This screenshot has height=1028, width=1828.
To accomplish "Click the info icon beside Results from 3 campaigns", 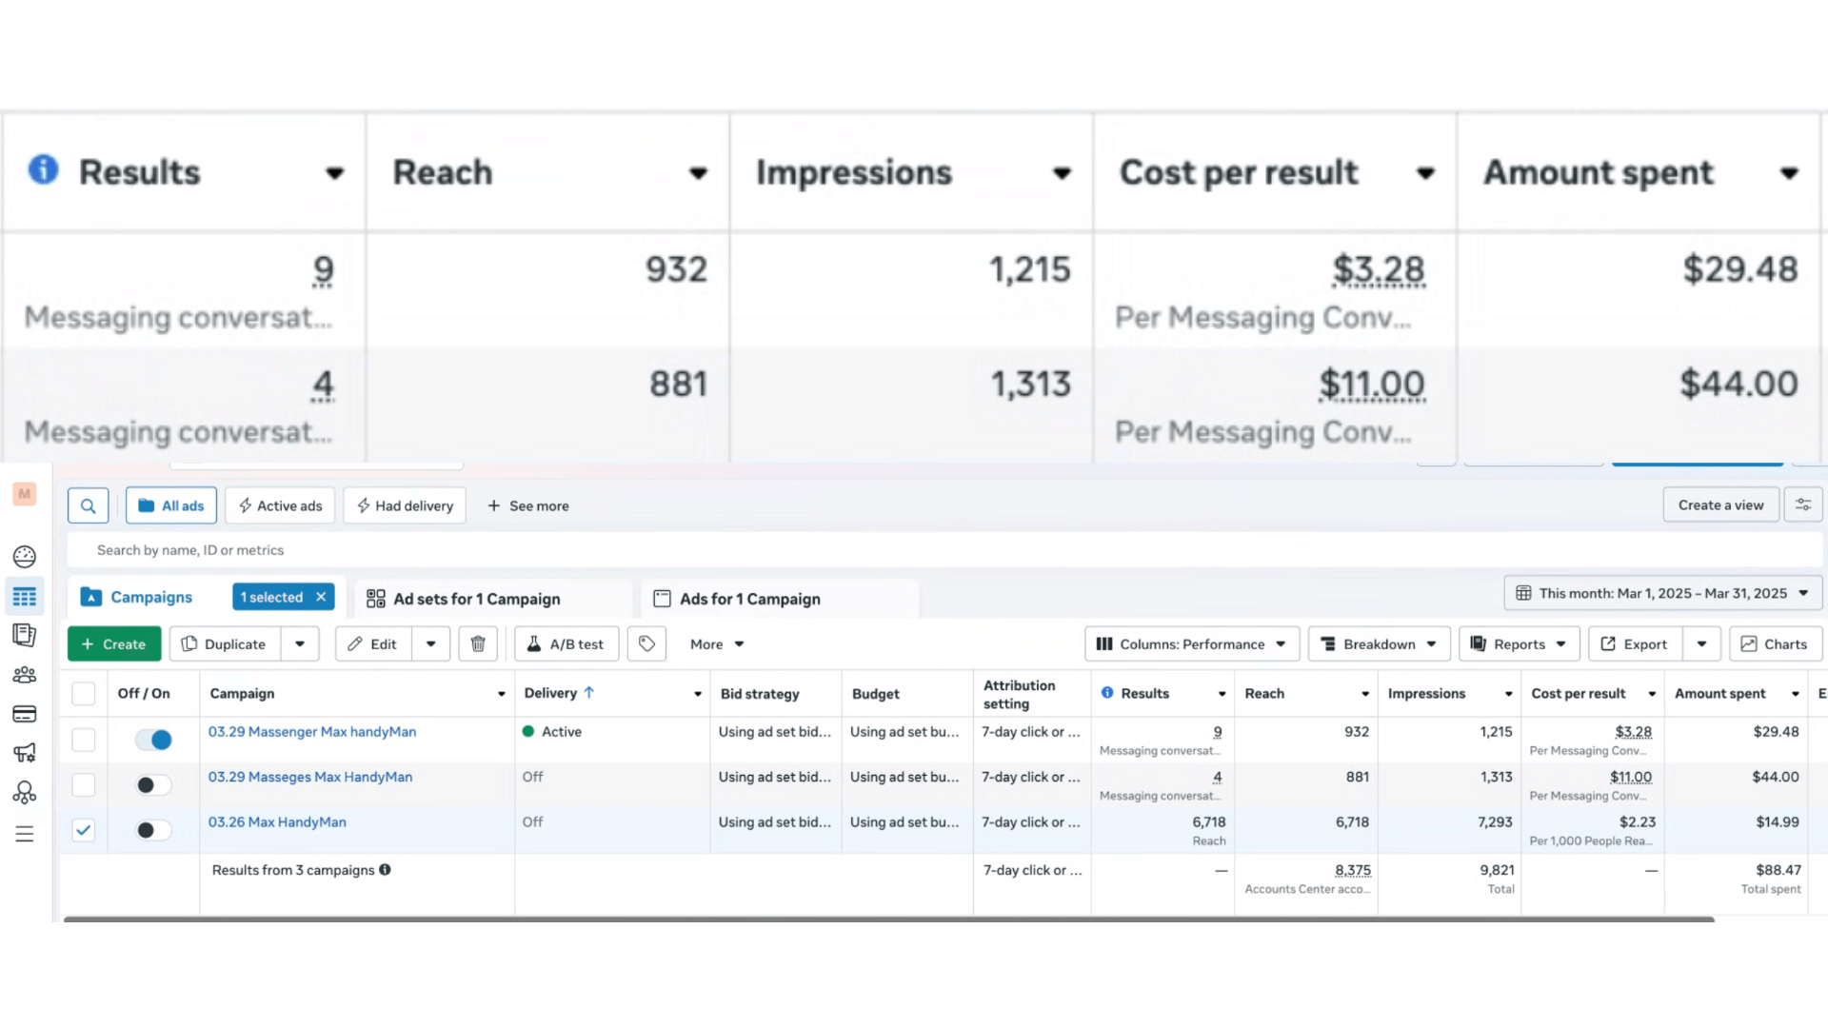I will [x=385, y=869].
